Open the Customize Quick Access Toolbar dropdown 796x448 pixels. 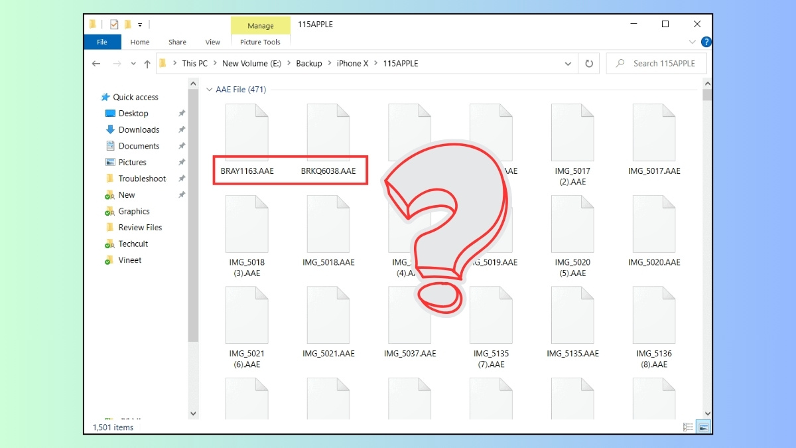(140, 24)
